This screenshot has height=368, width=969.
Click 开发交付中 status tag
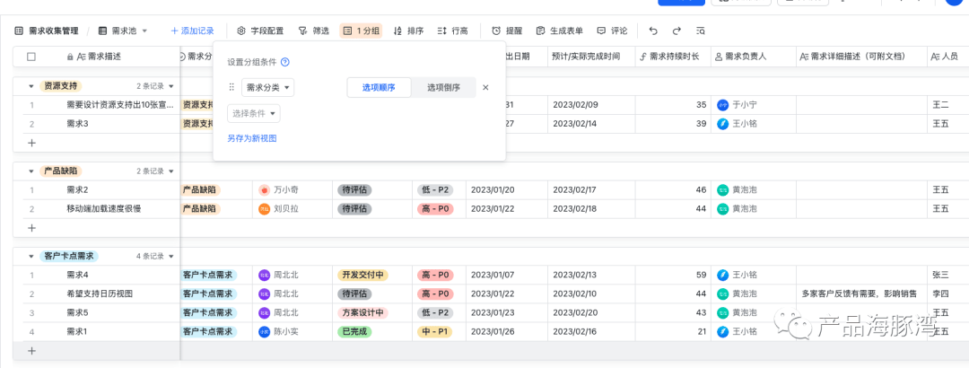point(362,275)
